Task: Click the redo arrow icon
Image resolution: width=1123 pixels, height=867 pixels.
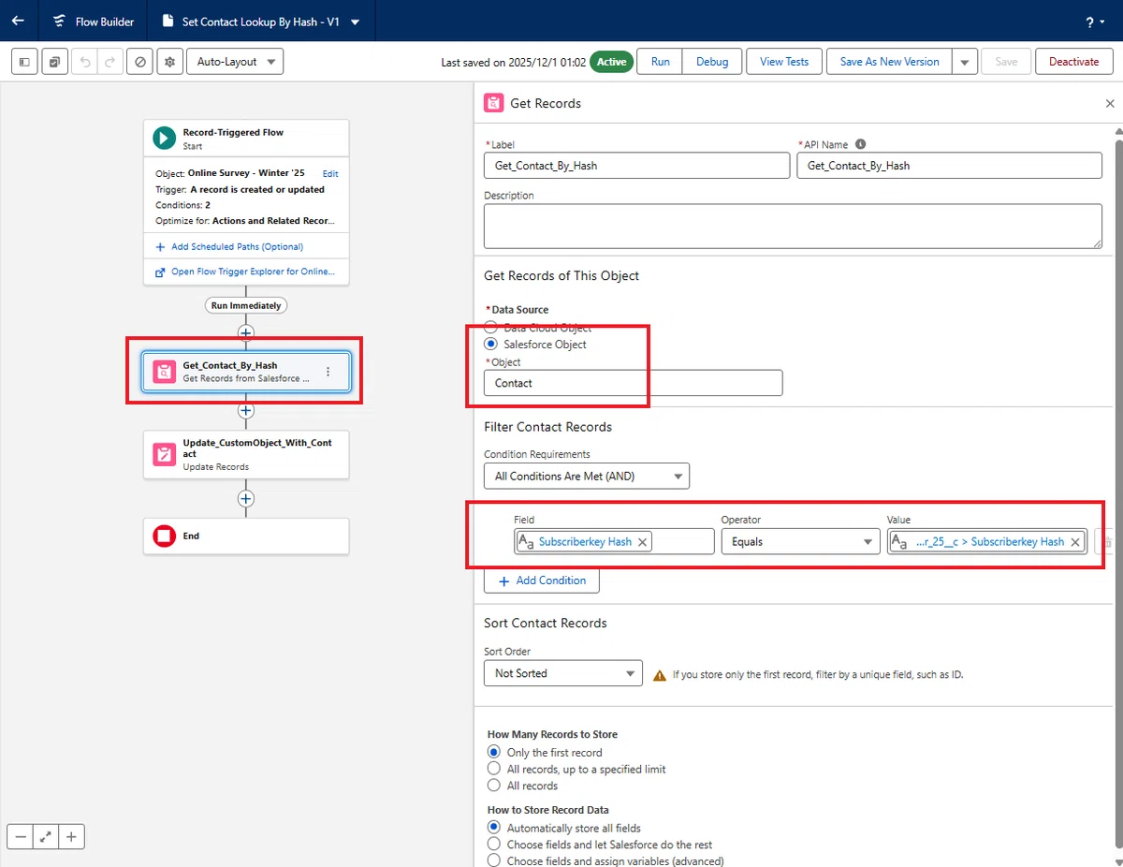Action: click(109, 62)
